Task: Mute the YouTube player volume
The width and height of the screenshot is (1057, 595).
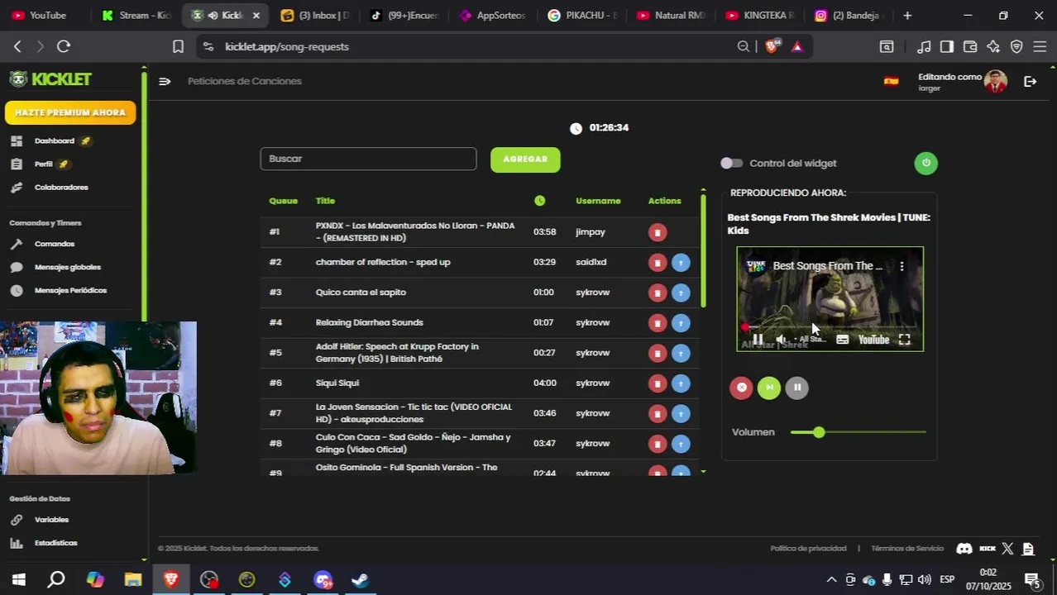Action: coord(781,340)
